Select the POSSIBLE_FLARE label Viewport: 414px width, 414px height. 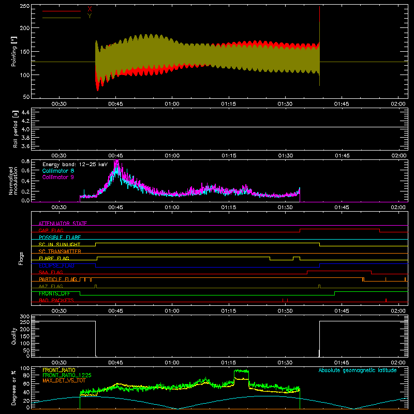click(60, 238)
